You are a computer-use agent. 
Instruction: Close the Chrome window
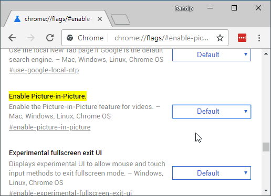pos(258,8)
